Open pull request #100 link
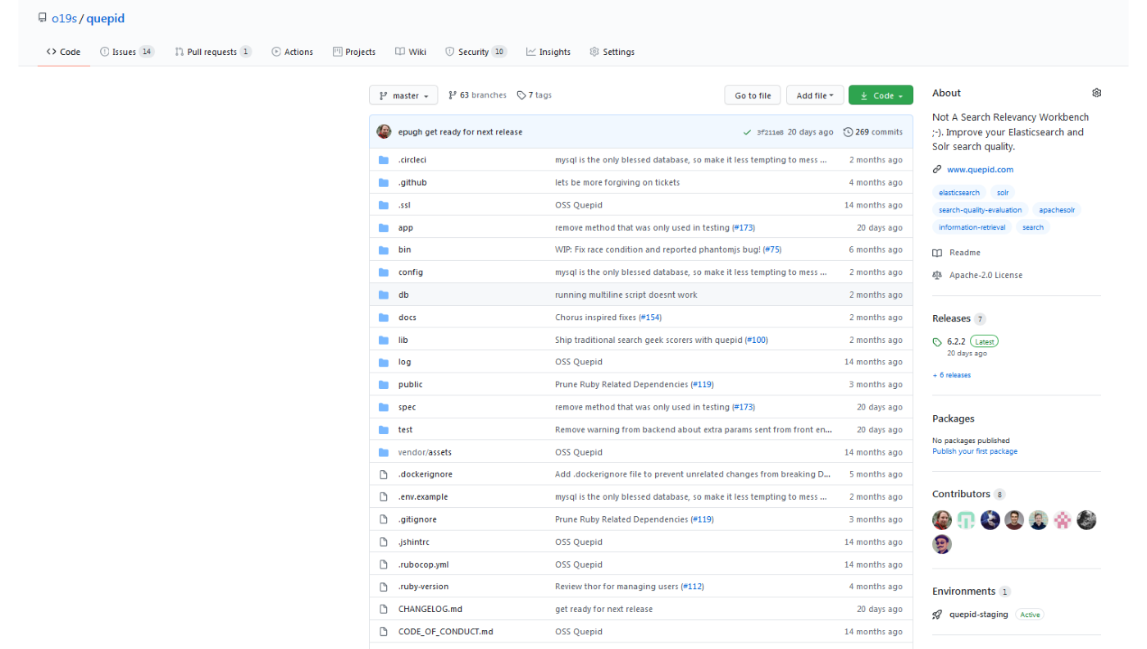The width and height of the screenshot is (1147, 649). [x=756, y=340]
